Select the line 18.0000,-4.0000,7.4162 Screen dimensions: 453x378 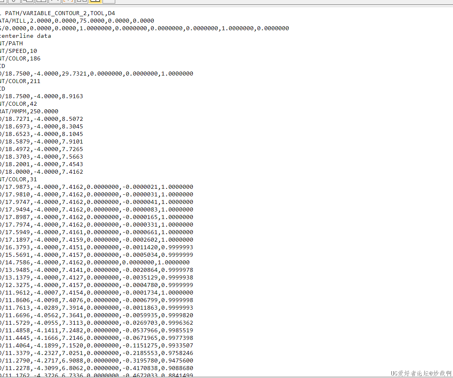click(x=42, y=172)
